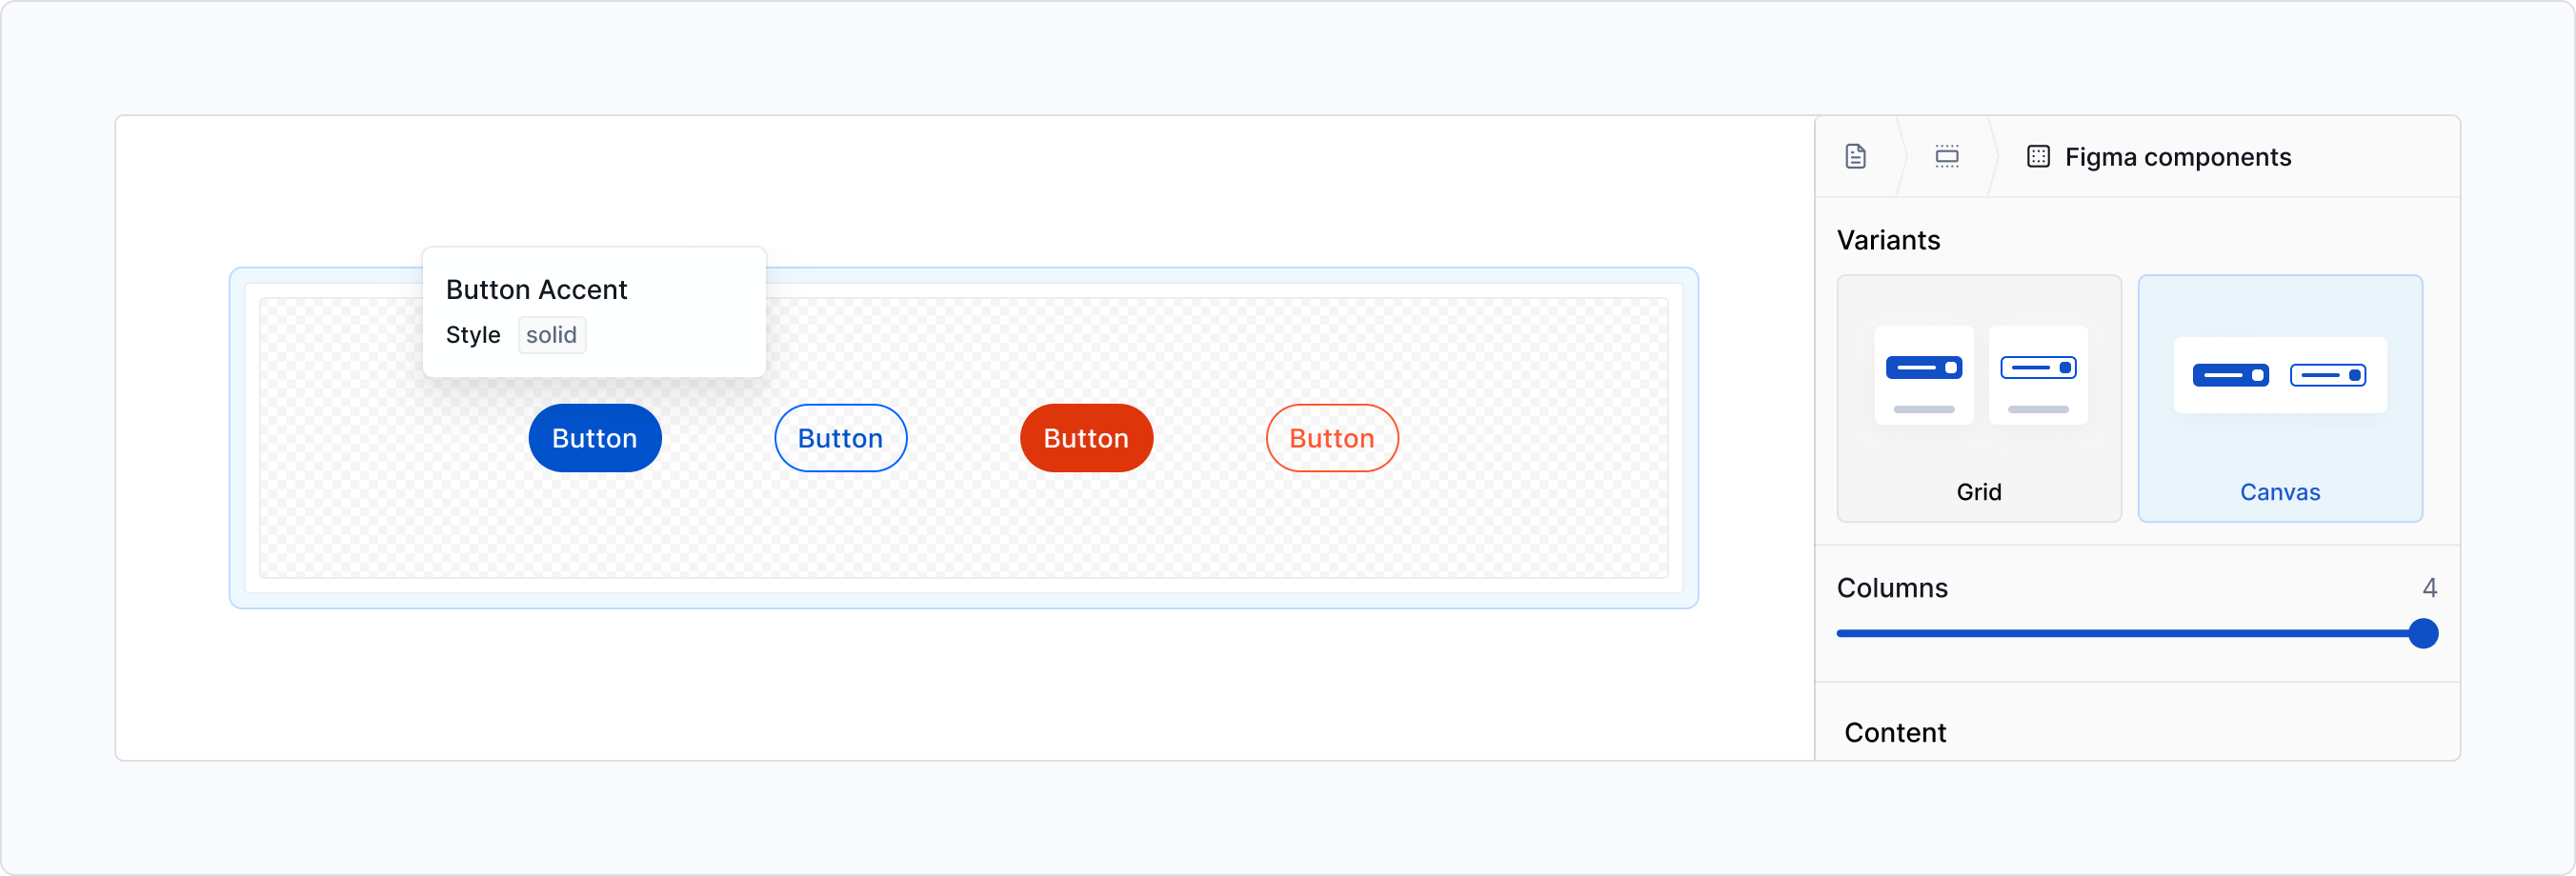Screen dimensions: 2576x876
Task: Click the Figma components node icon
Action: [2038, 156]
